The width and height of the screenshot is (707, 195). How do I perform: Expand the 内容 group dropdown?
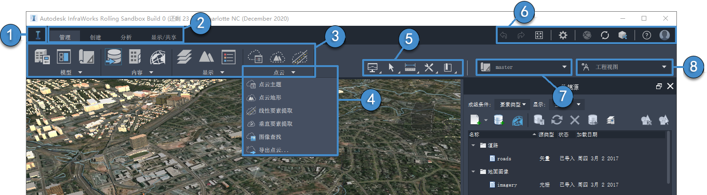click(151, 73)
